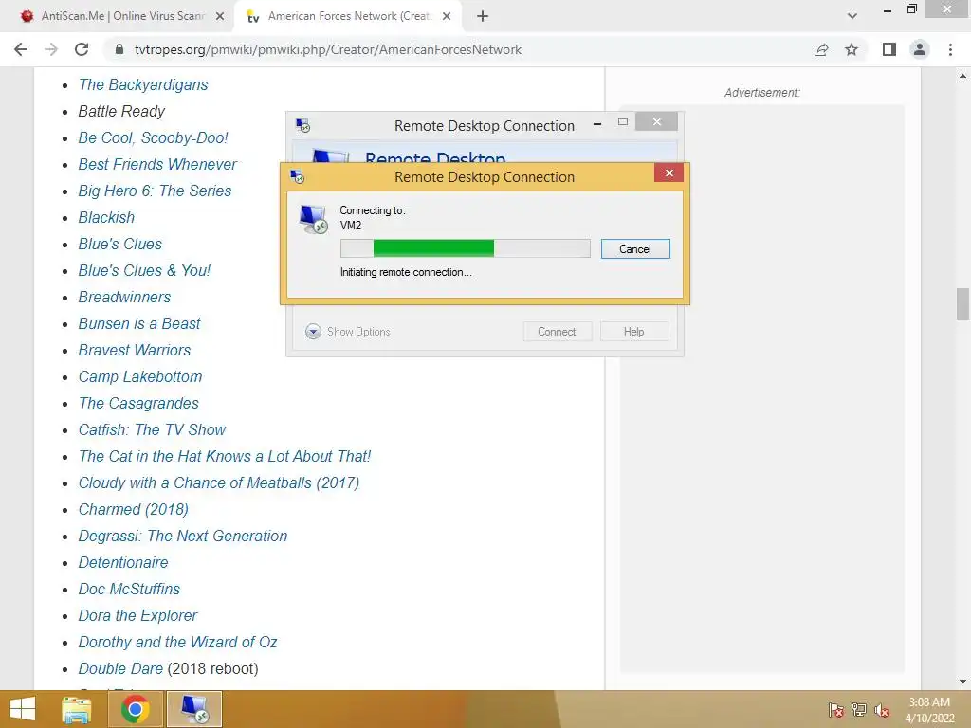This screenshot has height=728, width=971.
Task: Click the browser forward arrow
Action: pos(51,49)
